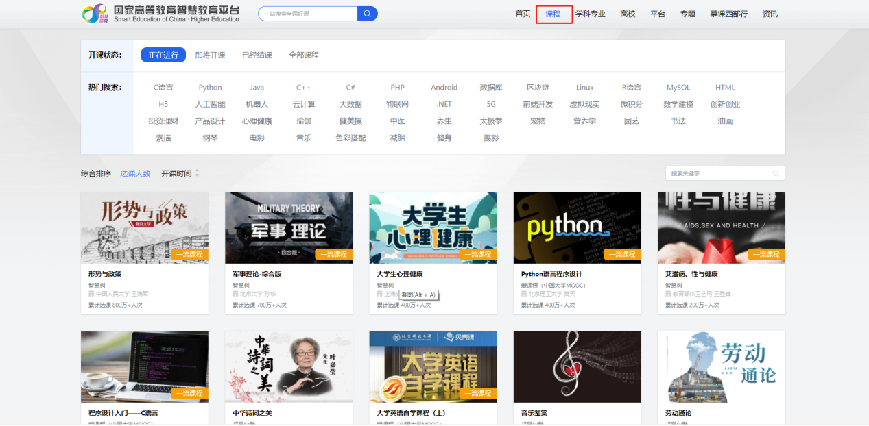
Task: Go to the 首页 navigation tab
Action: [x=523, y=14]
